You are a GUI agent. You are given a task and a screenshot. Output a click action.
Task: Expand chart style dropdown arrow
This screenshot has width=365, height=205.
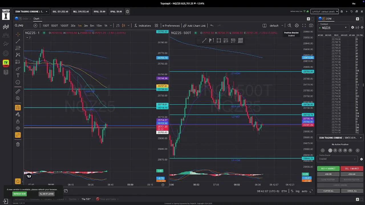click(x=129, y=26)
